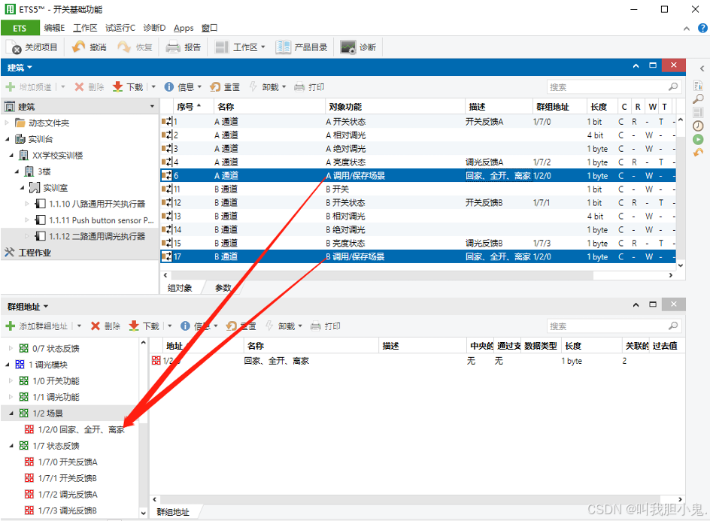The height and width of the screenshot is (521, 710).
Task: Click 添加群组地址 green plus icon
Action: pos(11,326)
